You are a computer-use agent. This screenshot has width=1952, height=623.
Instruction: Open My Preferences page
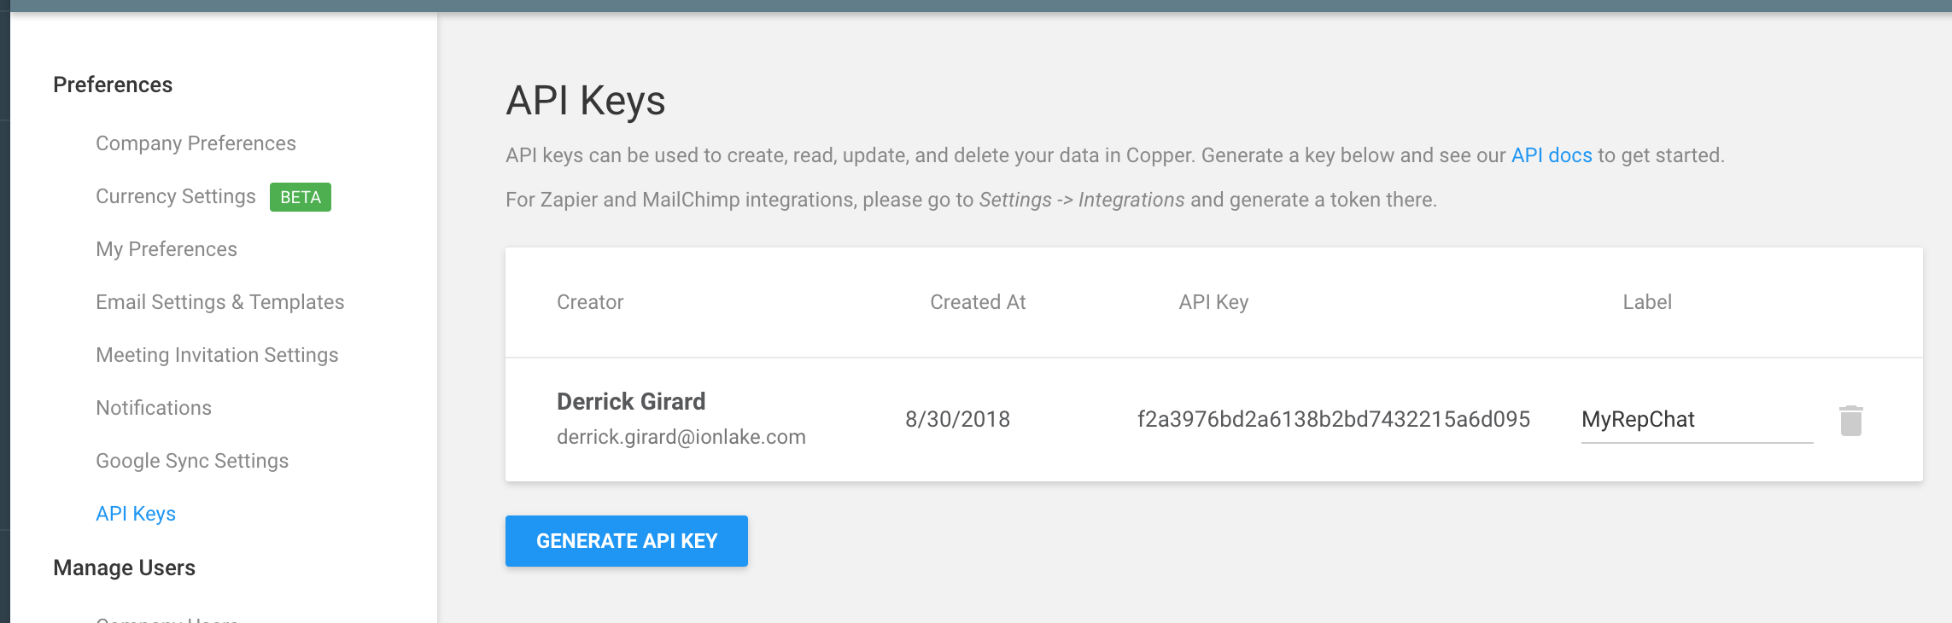pos(167,249)
